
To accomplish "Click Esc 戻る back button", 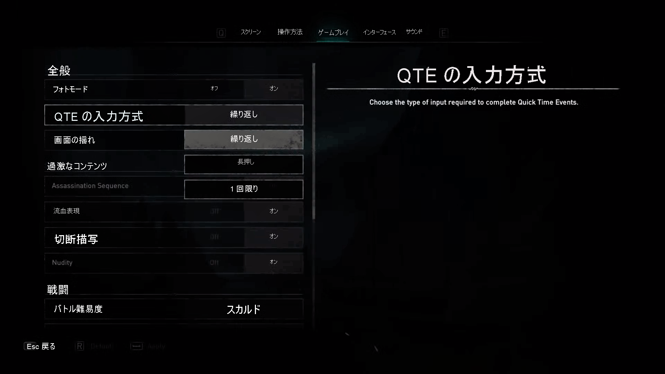I will pos(40,346).
